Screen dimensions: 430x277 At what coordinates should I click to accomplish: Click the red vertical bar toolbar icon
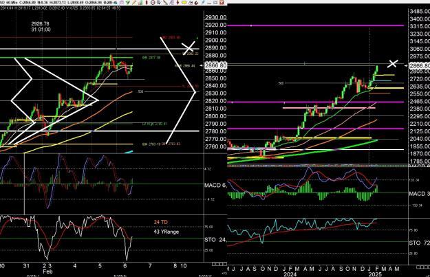point(147,3)
